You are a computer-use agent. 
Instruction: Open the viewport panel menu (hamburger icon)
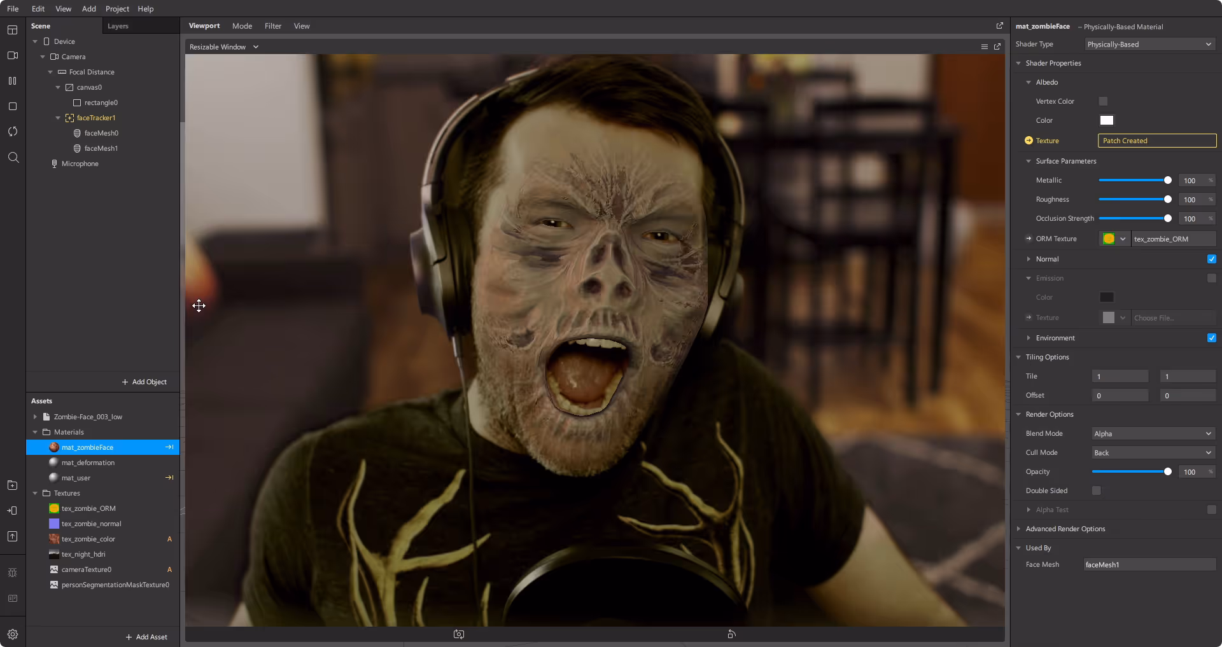[x=984, y=46]
